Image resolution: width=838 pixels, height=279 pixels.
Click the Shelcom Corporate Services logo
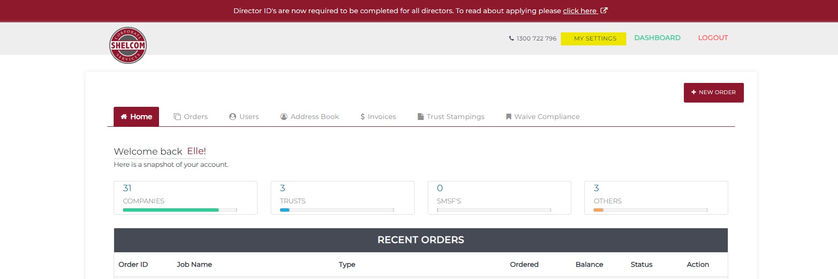click(128, 45)
